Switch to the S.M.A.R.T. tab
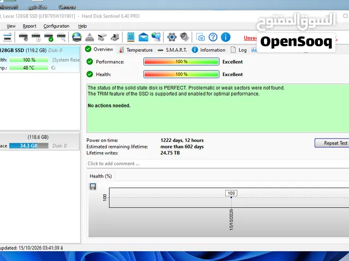Screen dimensions: 349x261 coord(172,50)
